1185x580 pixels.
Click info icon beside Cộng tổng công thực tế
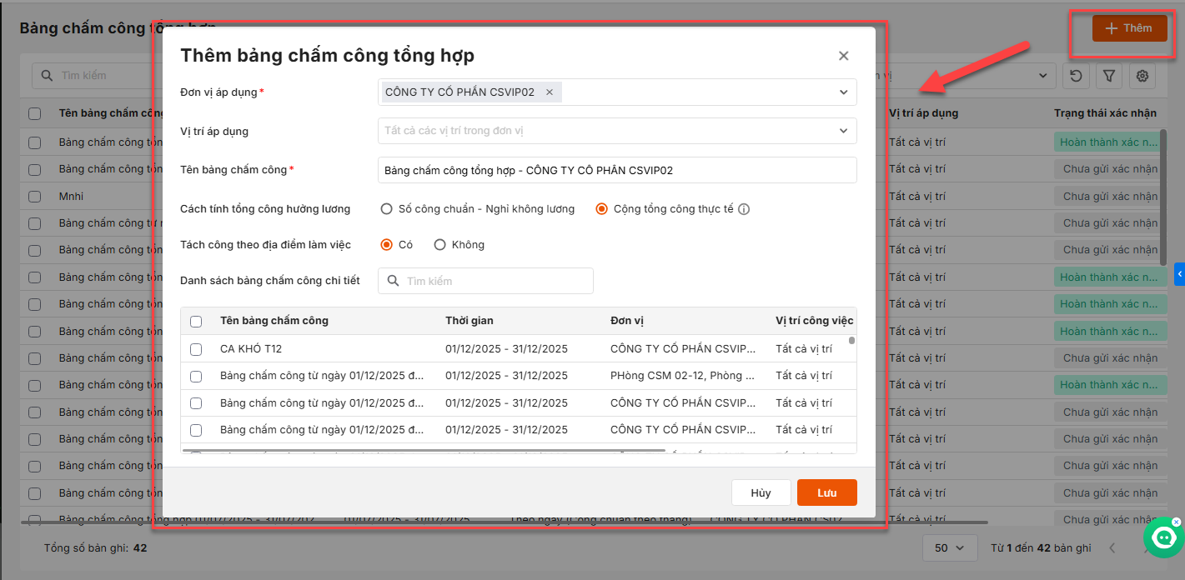pyautogui.click(x=744, y=209)
